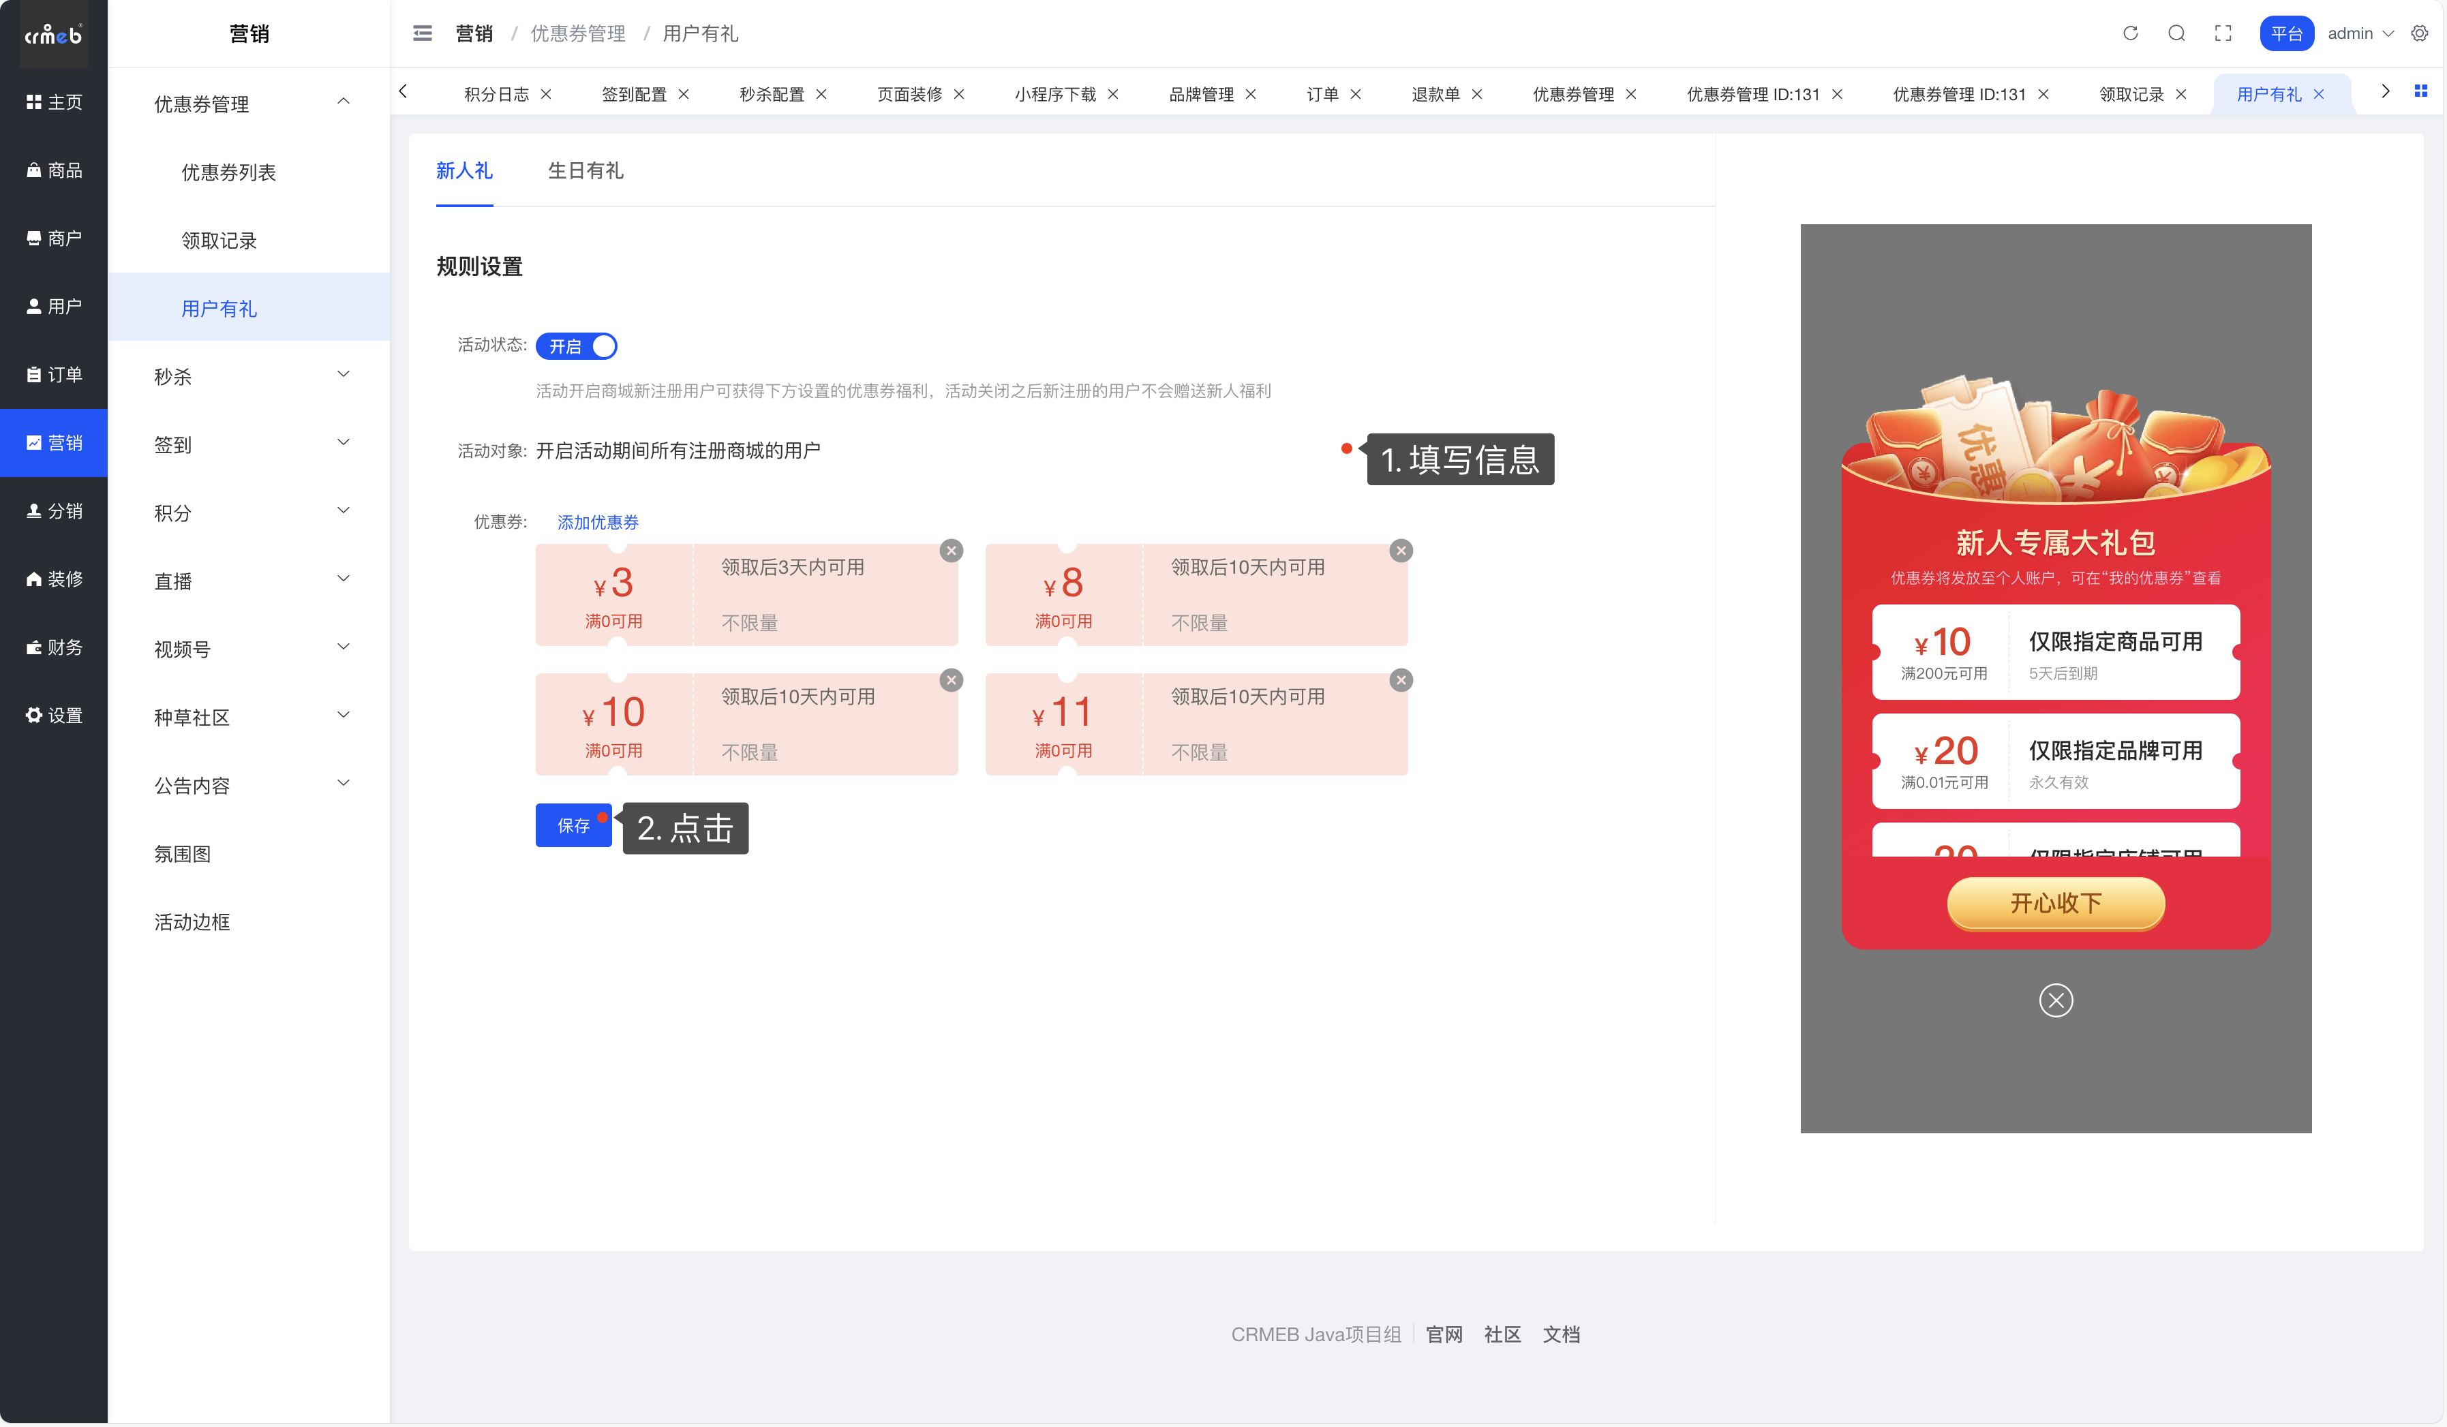Remove the ¥3 coupon card
2447x1427 pixels.
[x=952, y=551]
